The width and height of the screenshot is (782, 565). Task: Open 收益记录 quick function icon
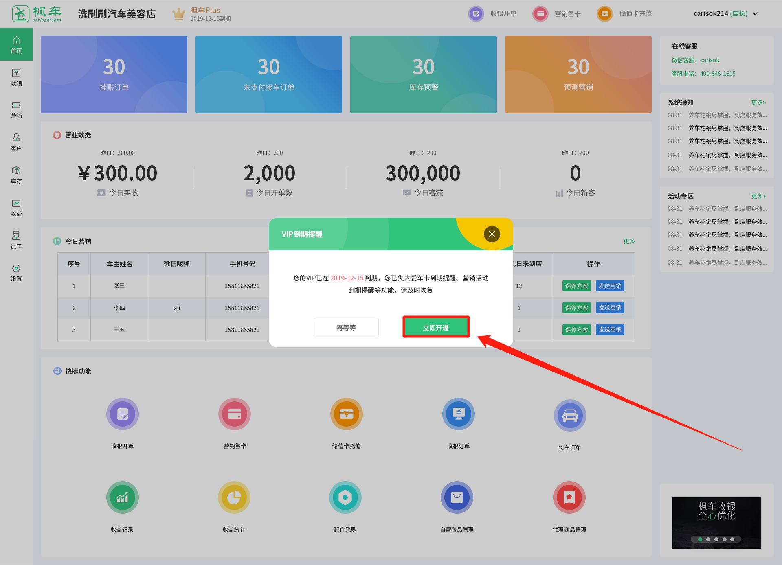coord(123,497)
